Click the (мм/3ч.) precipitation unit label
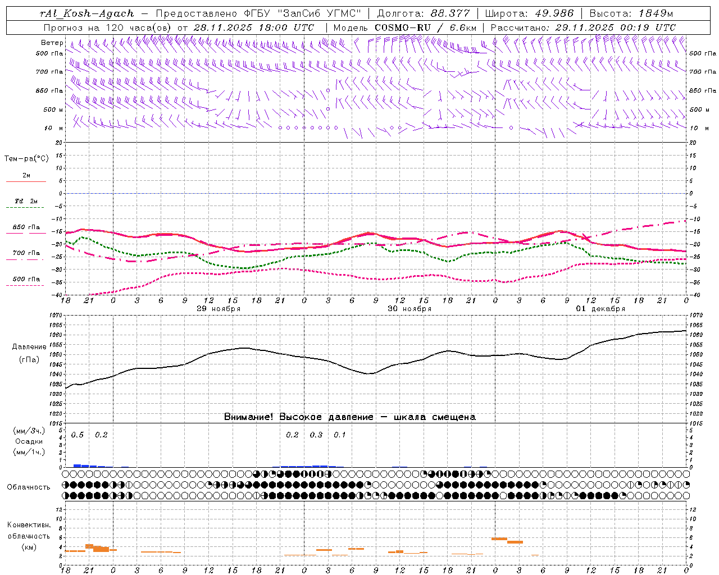This screenshot has height=575, width=719. click(x=29, y=431)
